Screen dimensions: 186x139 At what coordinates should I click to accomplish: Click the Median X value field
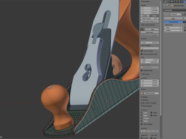(x=150, y=8)
